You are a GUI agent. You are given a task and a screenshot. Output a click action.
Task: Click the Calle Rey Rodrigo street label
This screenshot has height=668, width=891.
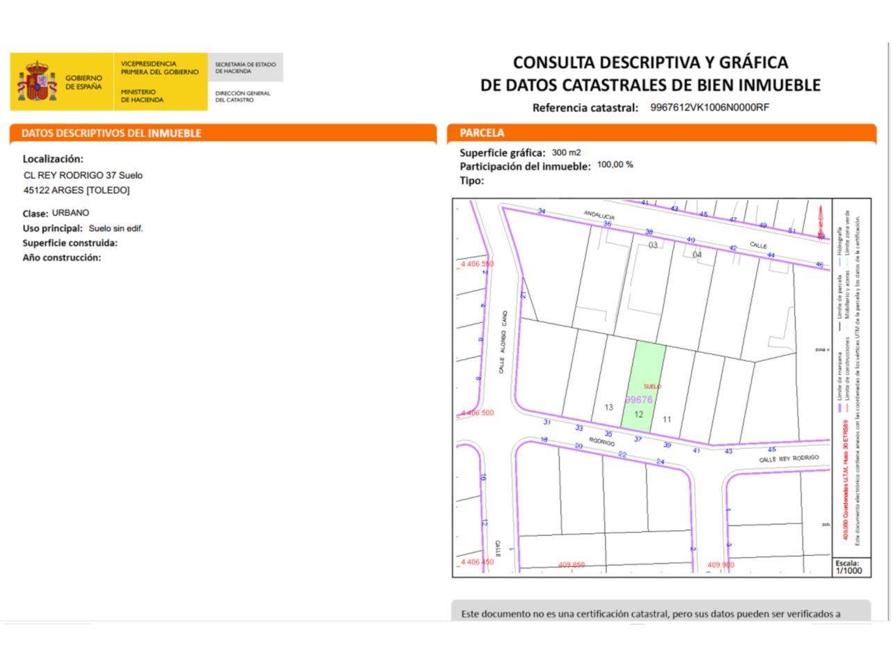click(788, 459)
